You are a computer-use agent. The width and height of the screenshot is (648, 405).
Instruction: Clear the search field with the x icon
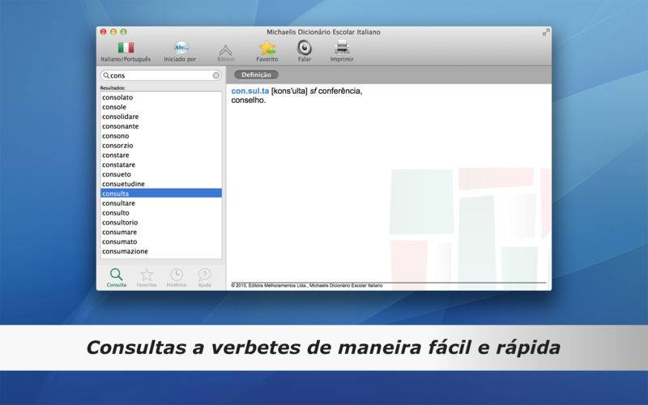pos(216,75)
